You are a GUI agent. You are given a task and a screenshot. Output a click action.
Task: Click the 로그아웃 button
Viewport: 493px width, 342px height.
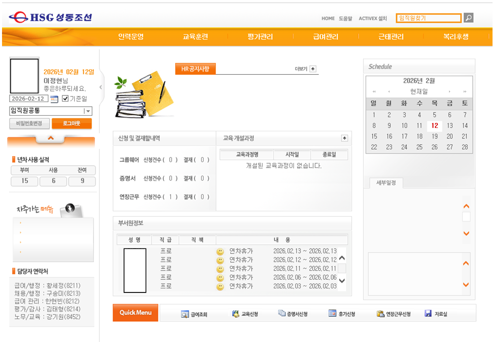click(x=71, y=124)
